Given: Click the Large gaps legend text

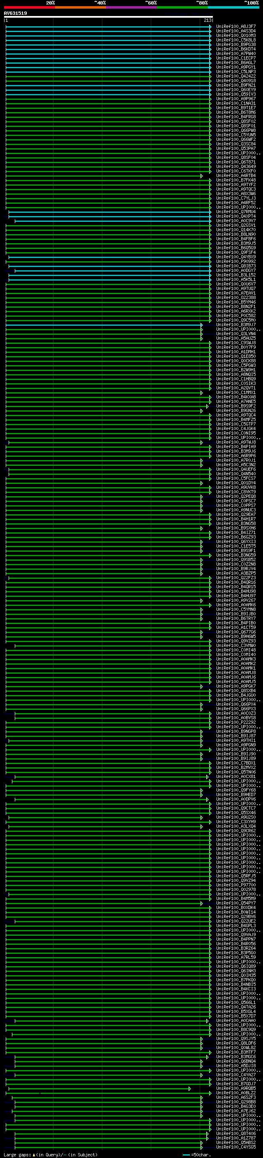Looking at the screenshot, I should coord(51,1154).
